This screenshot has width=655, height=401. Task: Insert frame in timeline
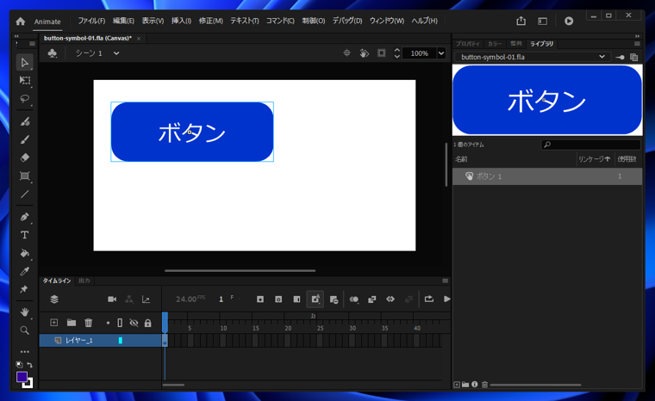point(297,299)
